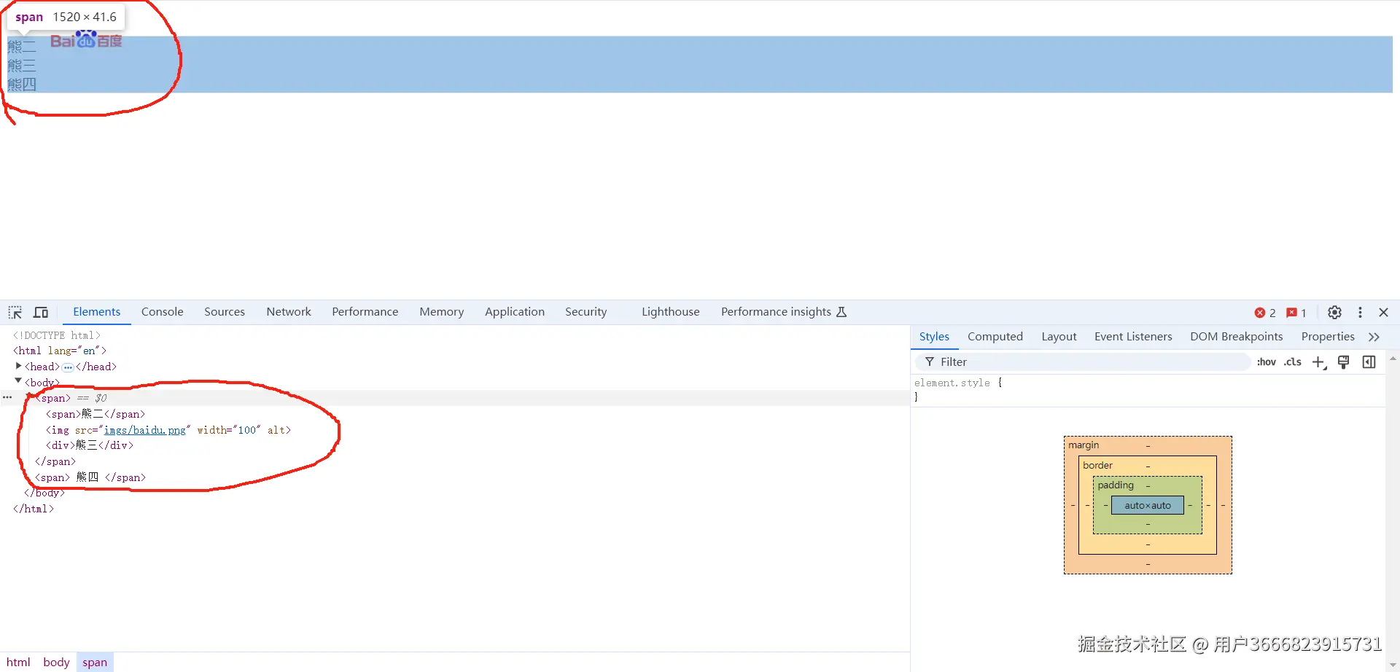Viewport: 1400px width, 672px height.
Task: Open DevTools settings gear
Action: point(1334,312)
